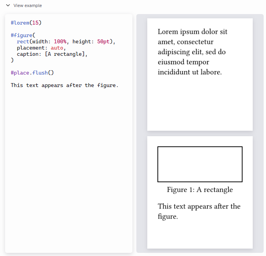Viewport: 266px width, 256px height.
Task: Click the last code line about the figure
Action: coord(64,85)
